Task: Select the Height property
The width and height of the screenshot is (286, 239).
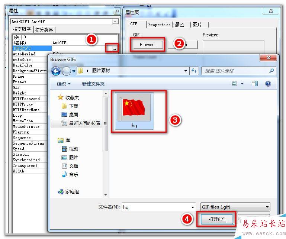Action: click(19, 93)
